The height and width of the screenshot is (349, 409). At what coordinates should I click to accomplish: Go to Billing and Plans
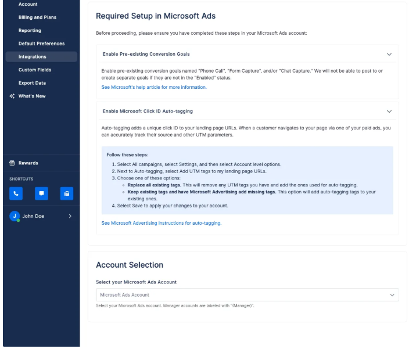click(x=37, y=17)
